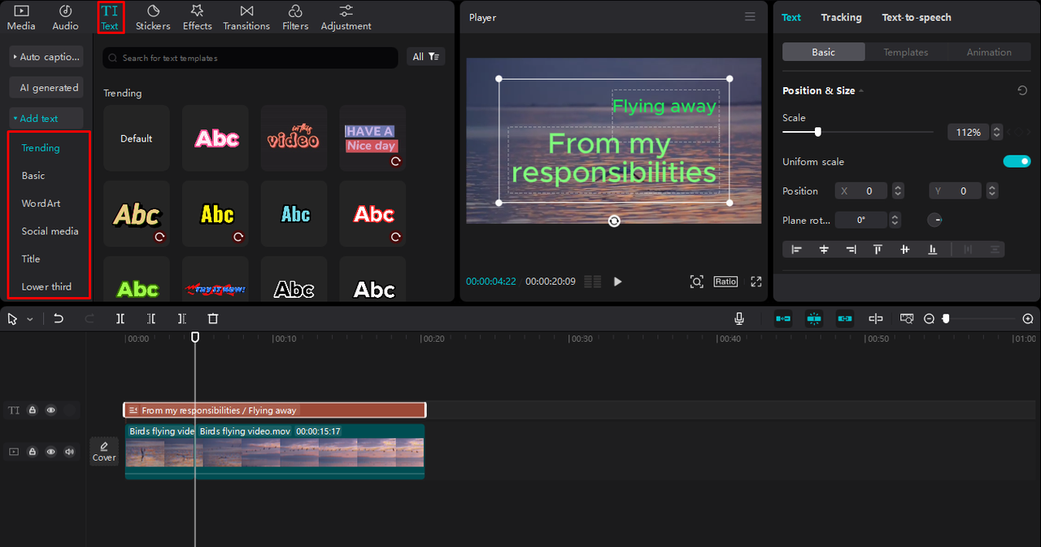The image size is (1041, 547).
Task: Select the Animation sub-tab
Action: point(989,52)
